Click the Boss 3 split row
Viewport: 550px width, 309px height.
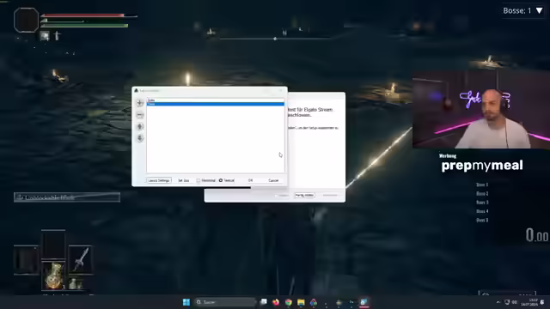tap(482, 203)
